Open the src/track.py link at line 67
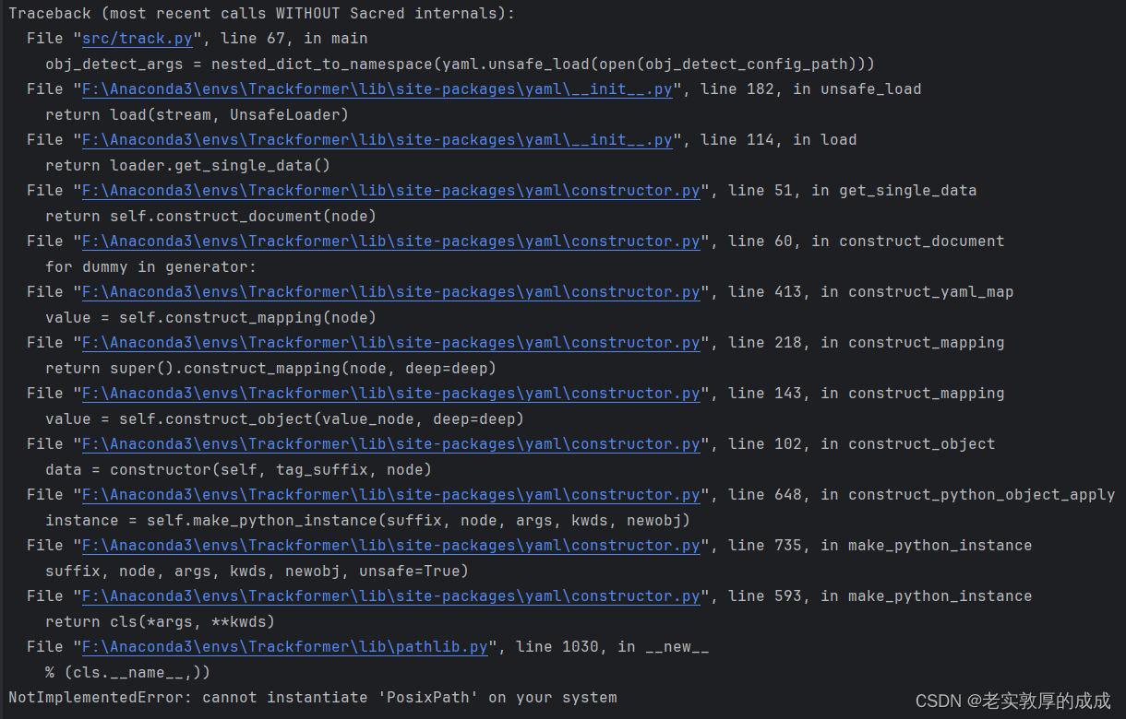Viewport: 1126px width, 719px height. tap(137, 38)
